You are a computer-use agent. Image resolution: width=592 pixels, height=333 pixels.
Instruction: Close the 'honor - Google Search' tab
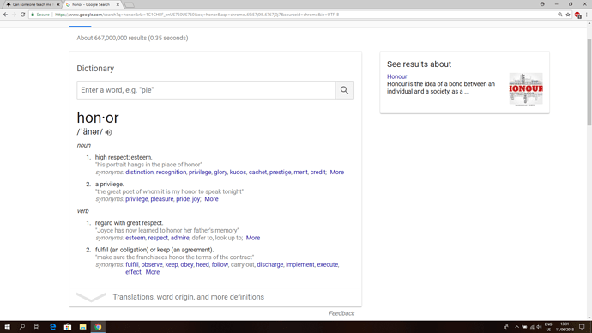point(118,4)
